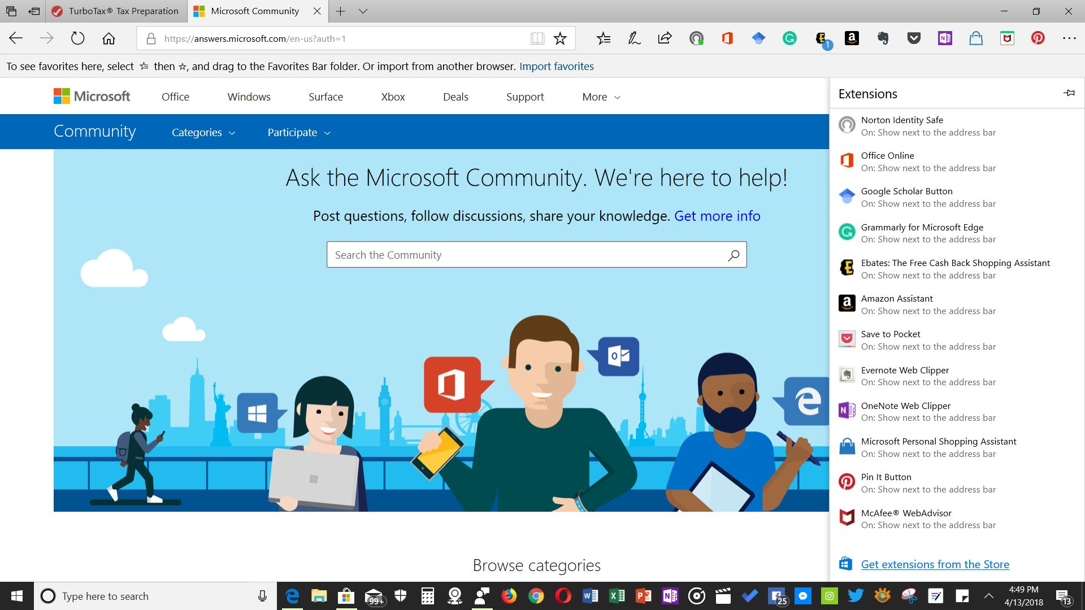Open Microsoft Personal Shopping Assistant toolbar icon

point(976,38)
